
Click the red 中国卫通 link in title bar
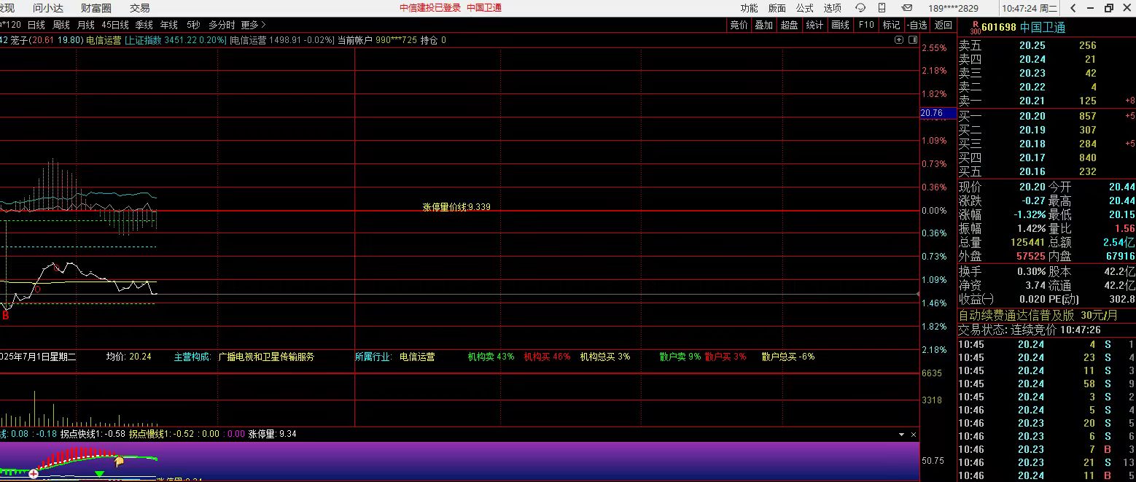(484, 8)
